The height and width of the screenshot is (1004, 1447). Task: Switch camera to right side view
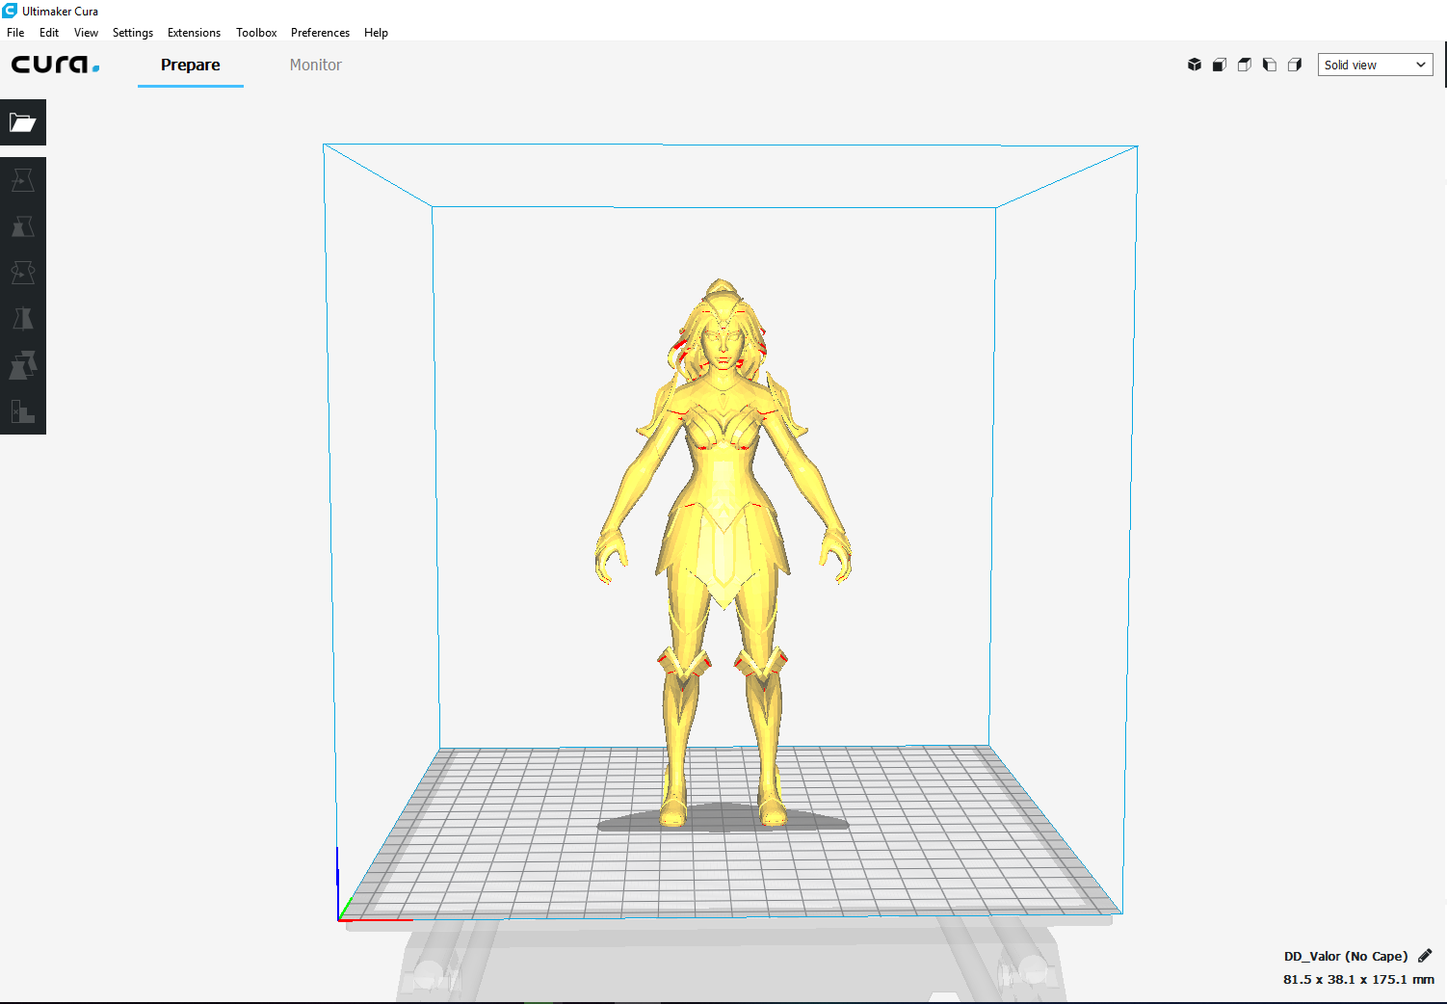click(1295, 65)
